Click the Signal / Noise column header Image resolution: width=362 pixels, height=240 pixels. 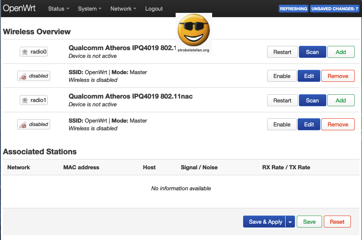(199, 168)
